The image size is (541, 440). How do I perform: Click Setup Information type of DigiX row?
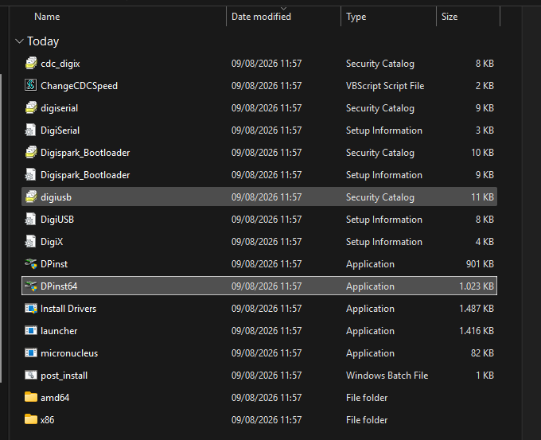[x=384, y=242]
